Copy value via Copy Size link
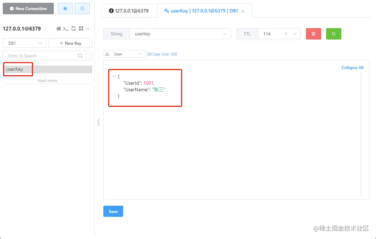Viewport: 376px width, 239px height. pos(162,54)
